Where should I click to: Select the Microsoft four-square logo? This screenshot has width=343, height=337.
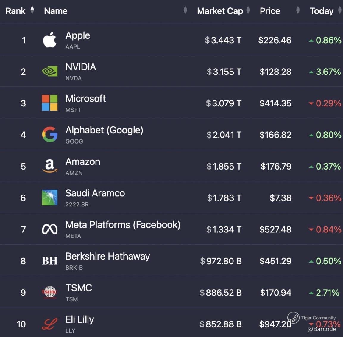click(50, 103)
